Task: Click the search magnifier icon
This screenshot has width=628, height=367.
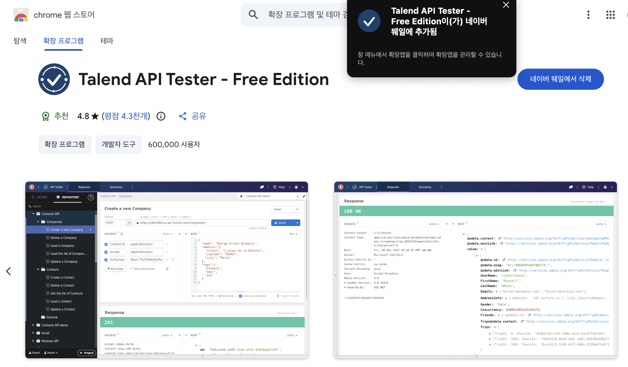Action: tap(253, 15)
